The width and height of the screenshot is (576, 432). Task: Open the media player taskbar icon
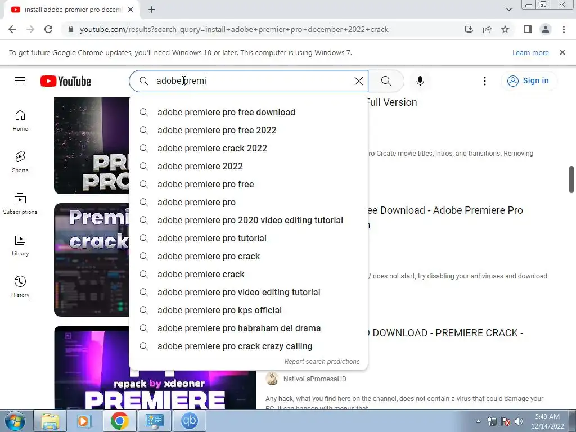tap(84, 421)
